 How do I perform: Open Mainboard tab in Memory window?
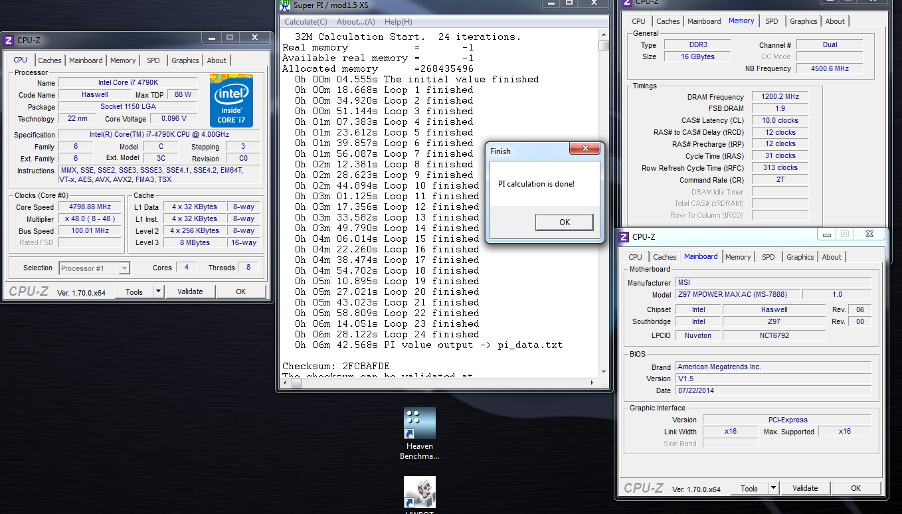(704, 21)
